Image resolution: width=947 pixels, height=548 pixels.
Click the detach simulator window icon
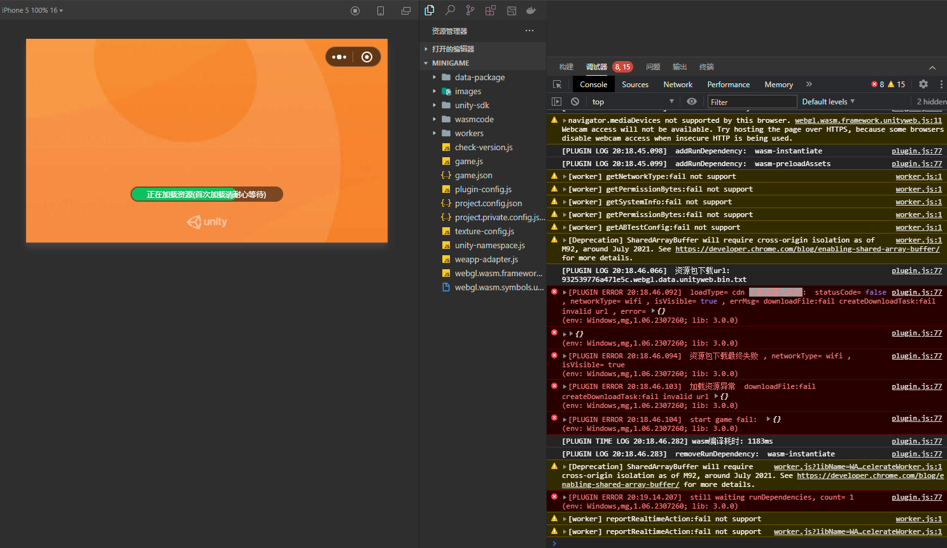(405, 11)
